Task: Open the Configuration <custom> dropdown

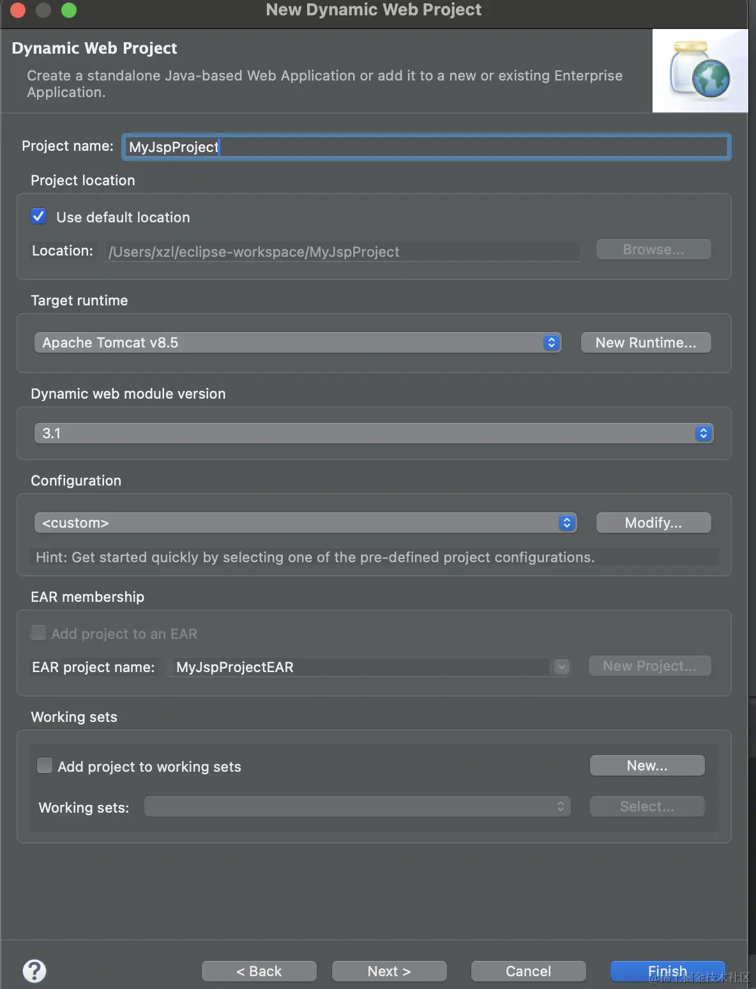Action: [305, 523]
